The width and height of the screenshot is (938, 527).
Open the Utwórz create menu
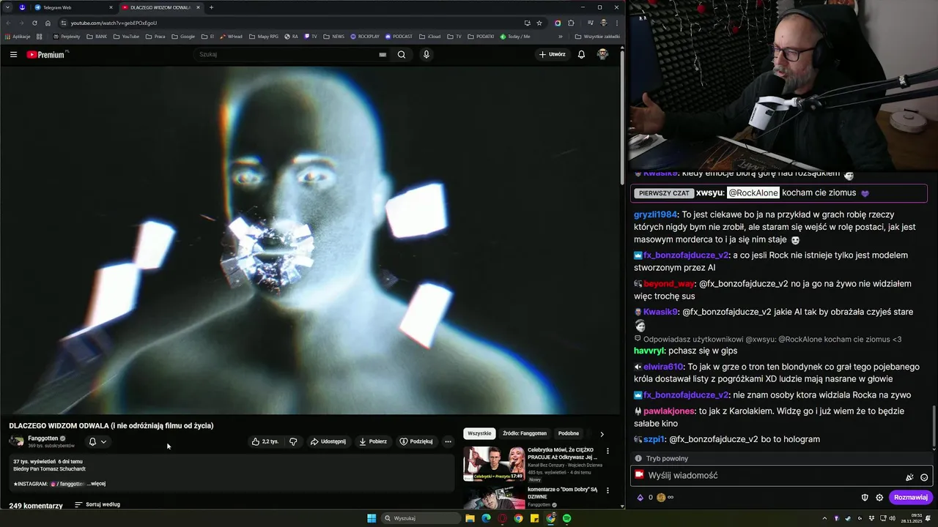553,54
